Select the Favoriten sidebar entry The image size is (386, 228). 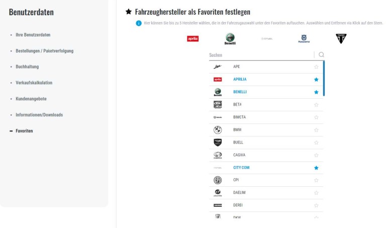point(24,131)
